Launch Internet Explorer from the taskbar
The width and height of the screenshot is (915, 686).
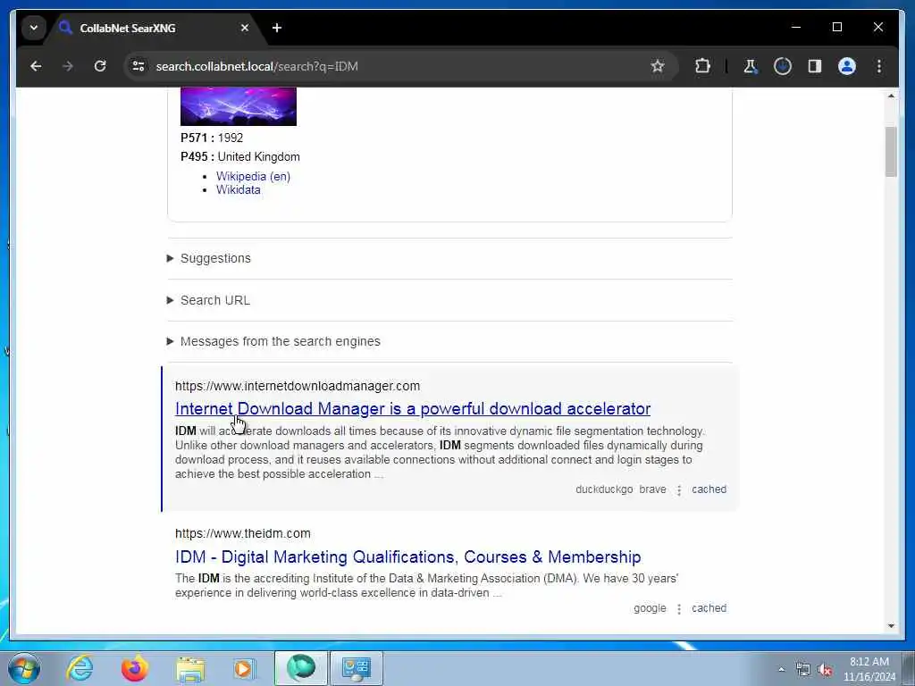point(80,668)
